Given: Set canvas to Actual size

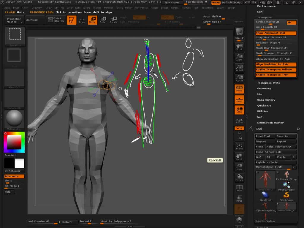Looking at the screenshot, I should [239, 68].
